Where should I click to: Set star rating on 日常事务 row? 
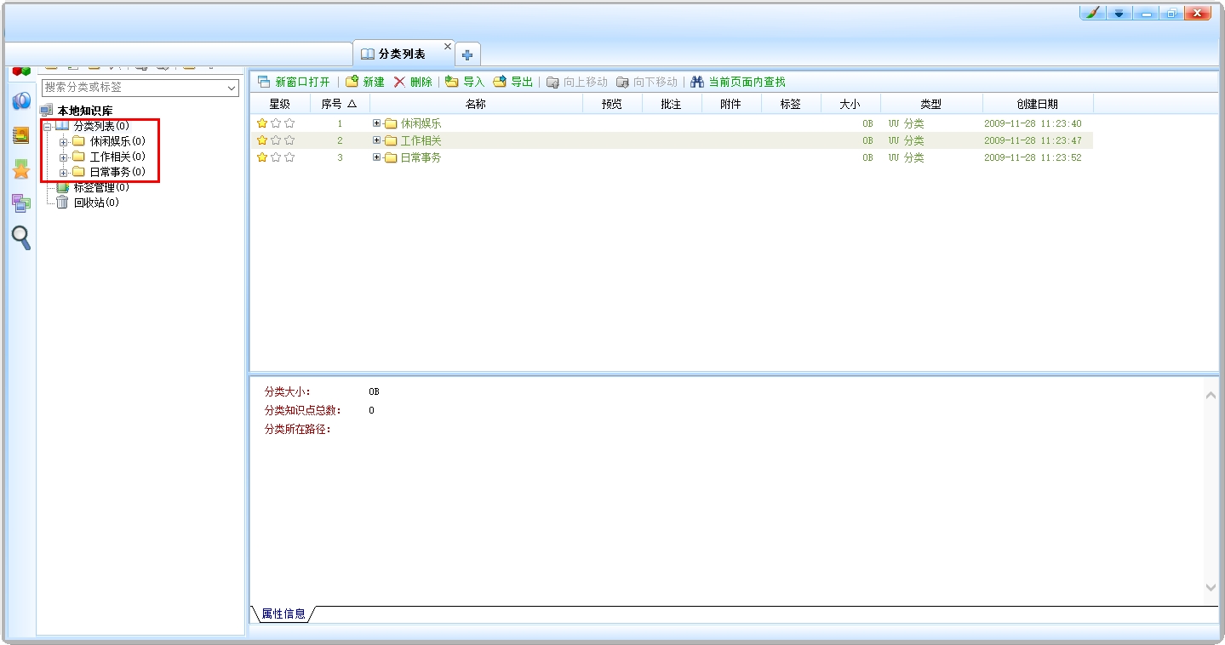276,157
